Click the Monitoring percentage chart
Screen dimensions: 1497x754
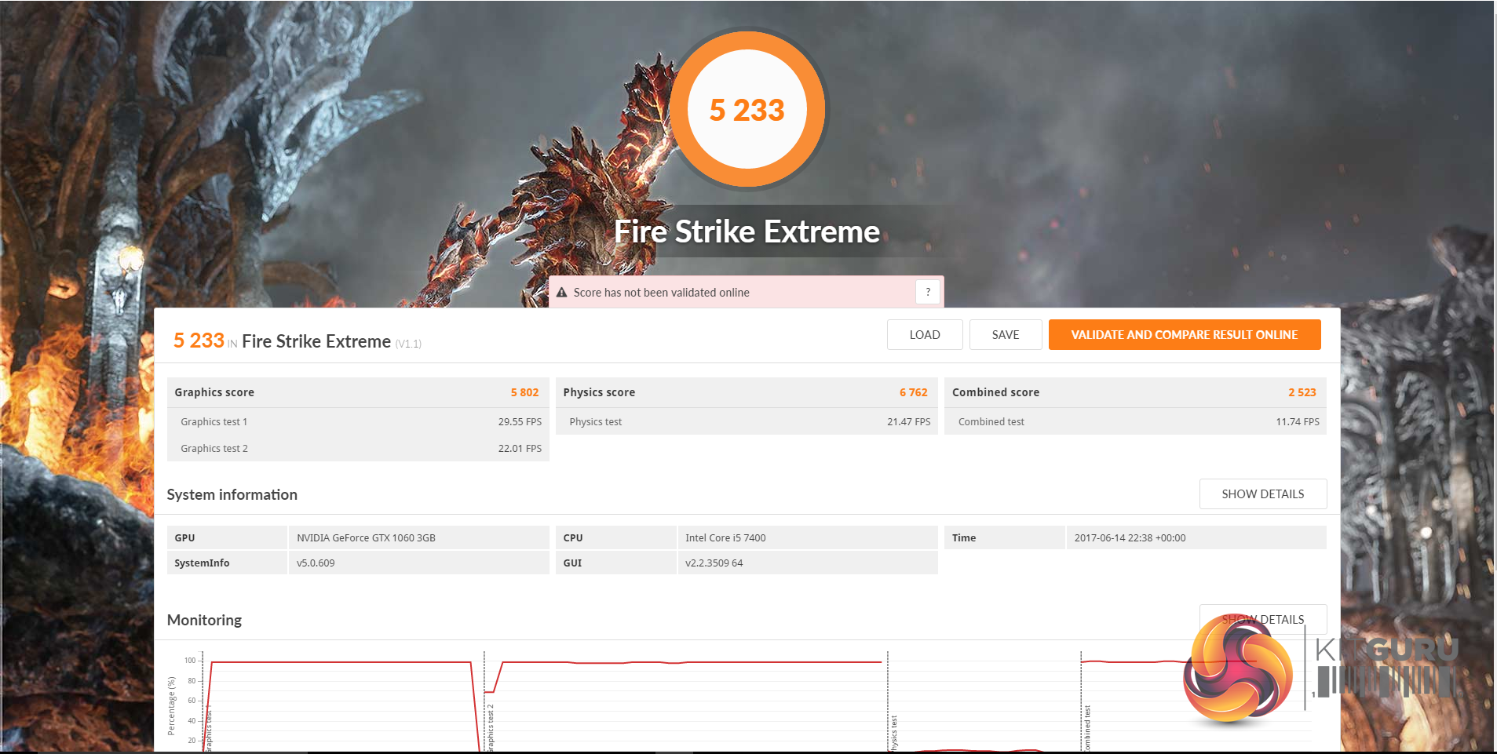click(x=738, y=700)
